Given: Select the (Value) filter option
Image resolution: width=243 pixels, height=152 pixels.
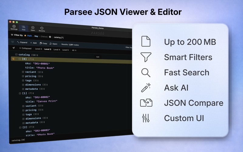Looking at the screenshot, I should pos(44,36).
